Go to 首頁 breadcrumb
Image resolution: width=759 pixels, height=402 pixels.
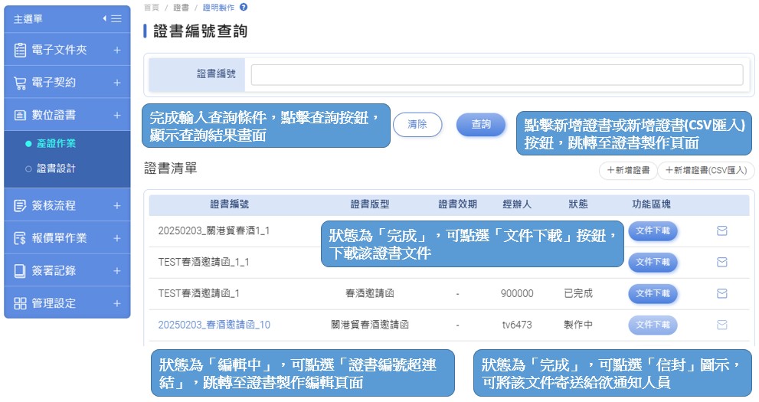coord(152,7)
